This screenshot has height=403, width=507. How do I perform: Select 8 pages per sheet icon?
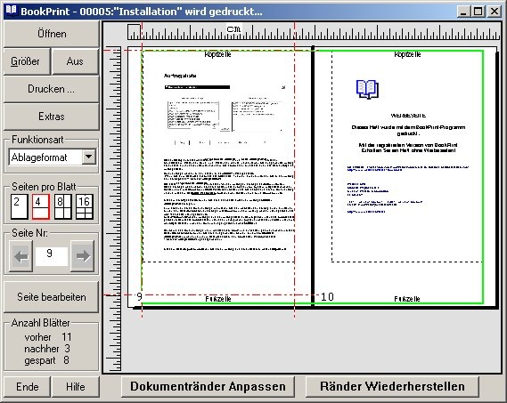(62, 206)
